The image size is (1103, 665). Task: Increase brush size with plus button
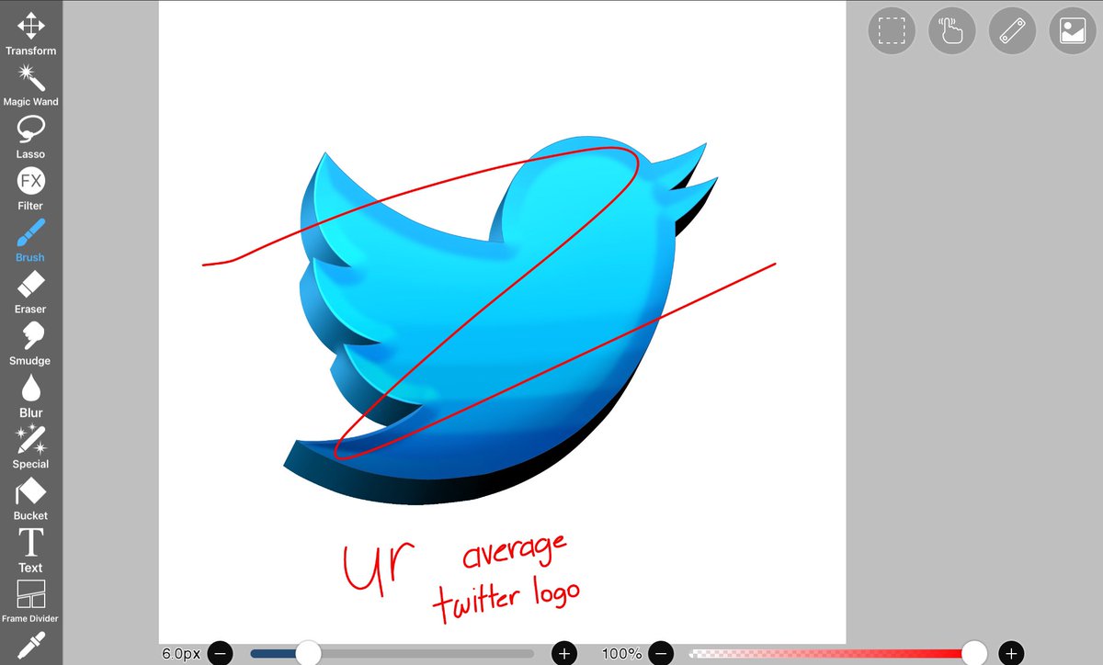point(564,653)
